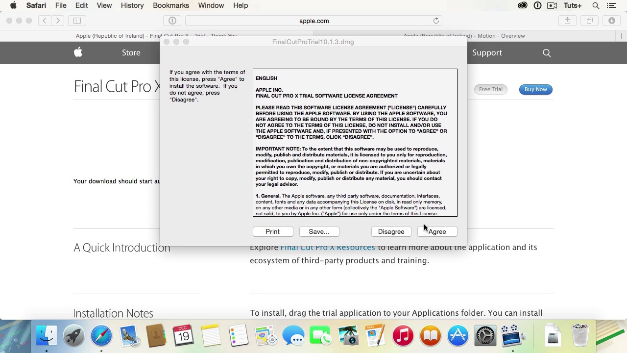Click the search icon in Apple navigation

547,53
